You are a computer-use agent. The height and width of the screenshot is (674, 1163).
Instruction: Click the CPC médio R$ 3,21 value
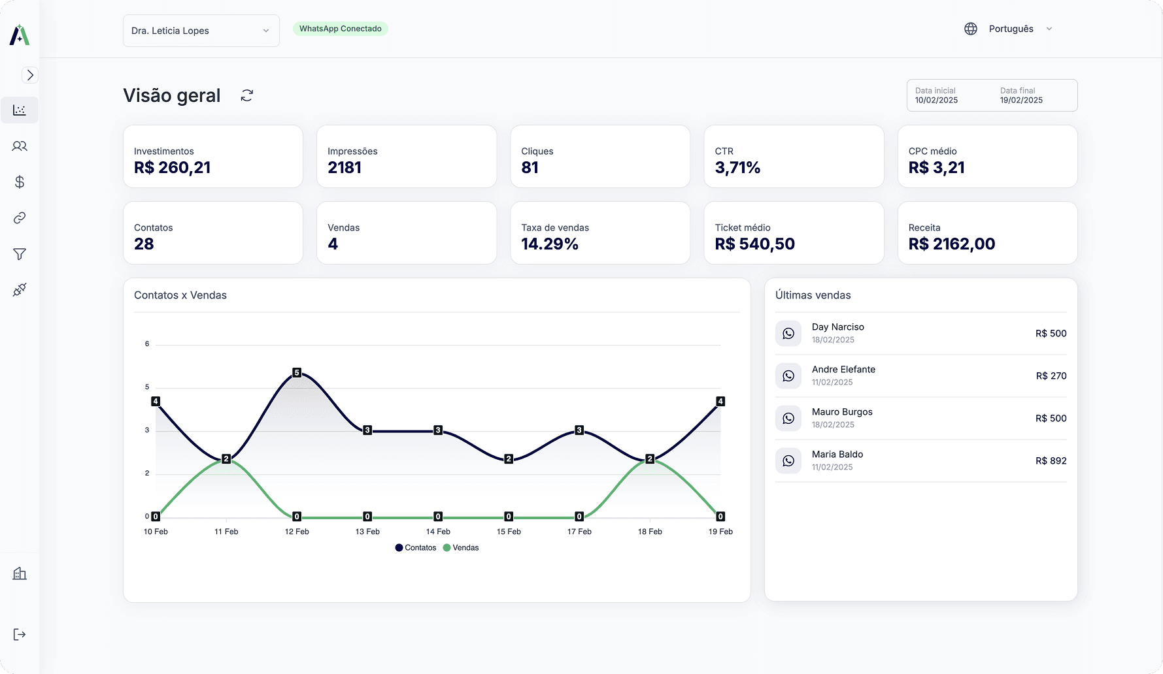click(937, 168)
